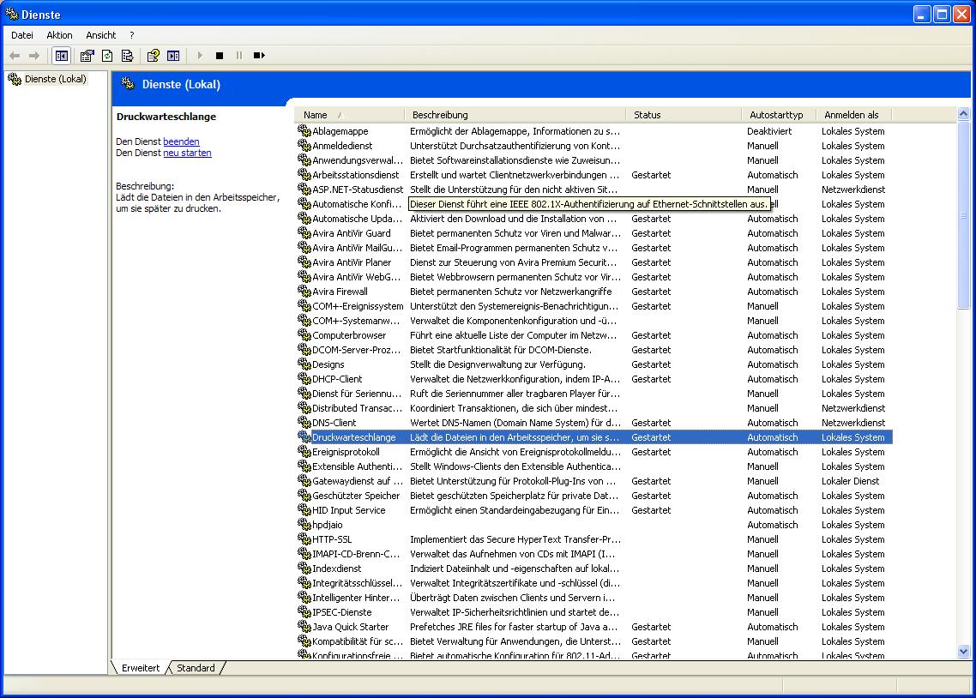Click the Help toolbar icon

click(x=153, y=56)
